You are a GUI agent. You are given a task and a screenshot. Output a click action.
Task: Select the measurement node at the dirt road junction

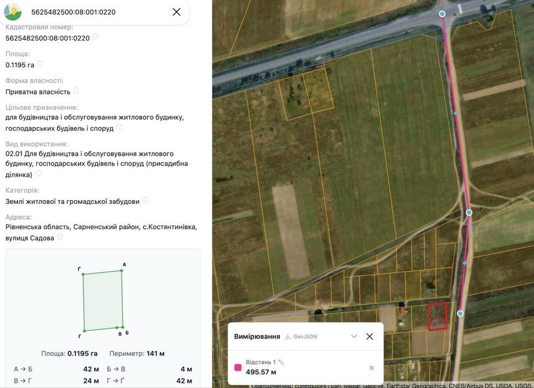click(x=469, y=212)
